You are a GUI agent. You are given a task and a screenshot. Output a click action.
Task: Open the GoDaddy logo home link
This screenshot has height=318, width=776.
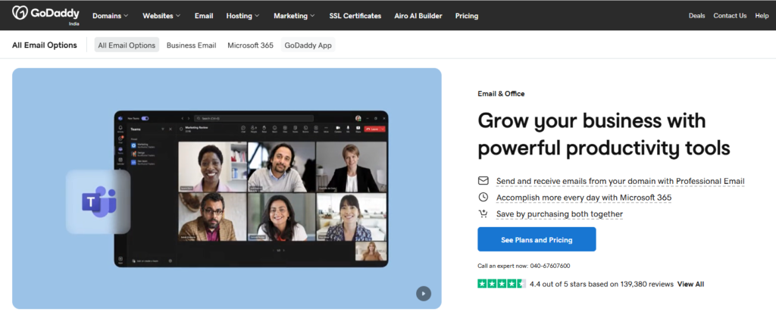45,15
